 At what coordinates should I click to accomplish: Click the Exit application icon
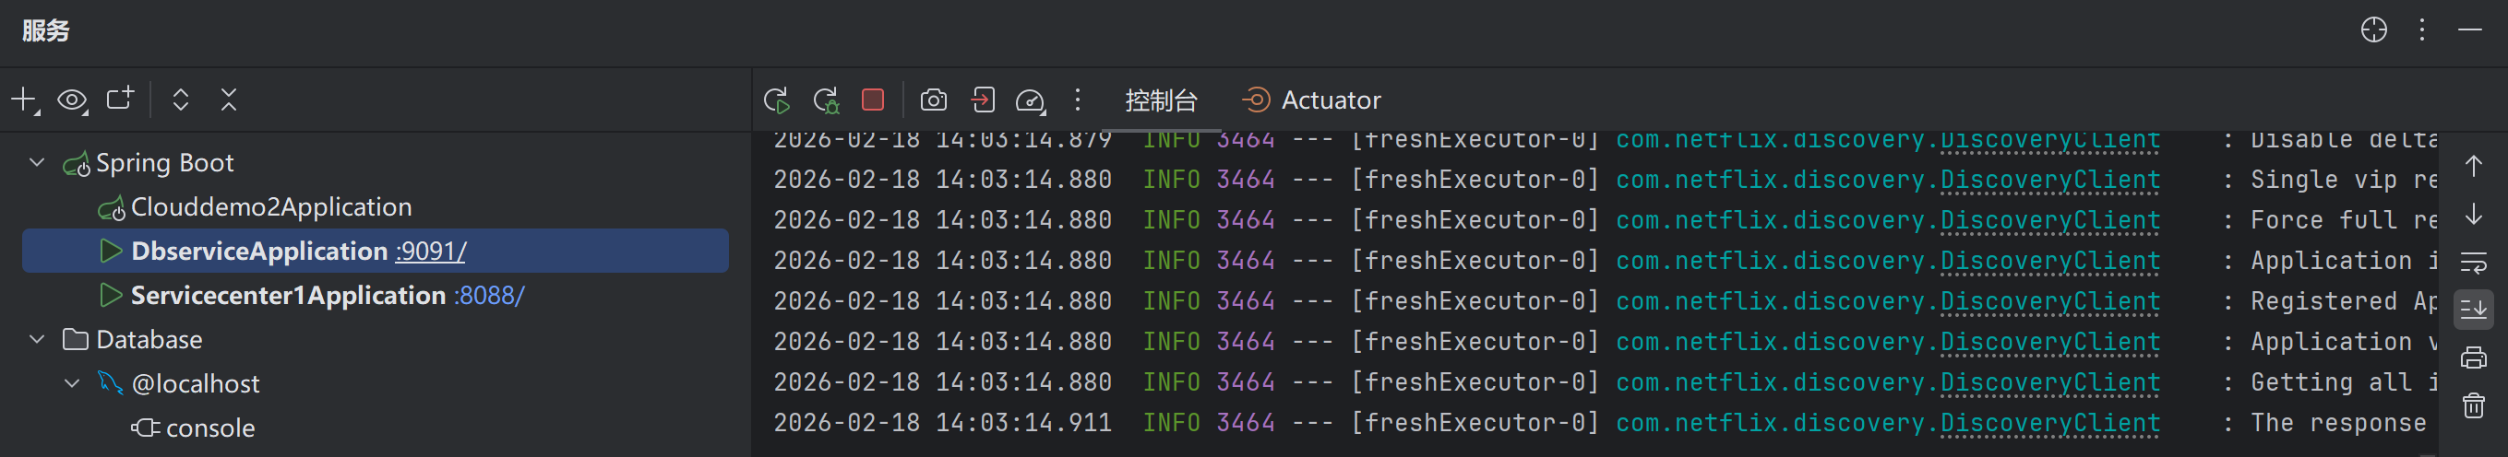click(983, 100)
